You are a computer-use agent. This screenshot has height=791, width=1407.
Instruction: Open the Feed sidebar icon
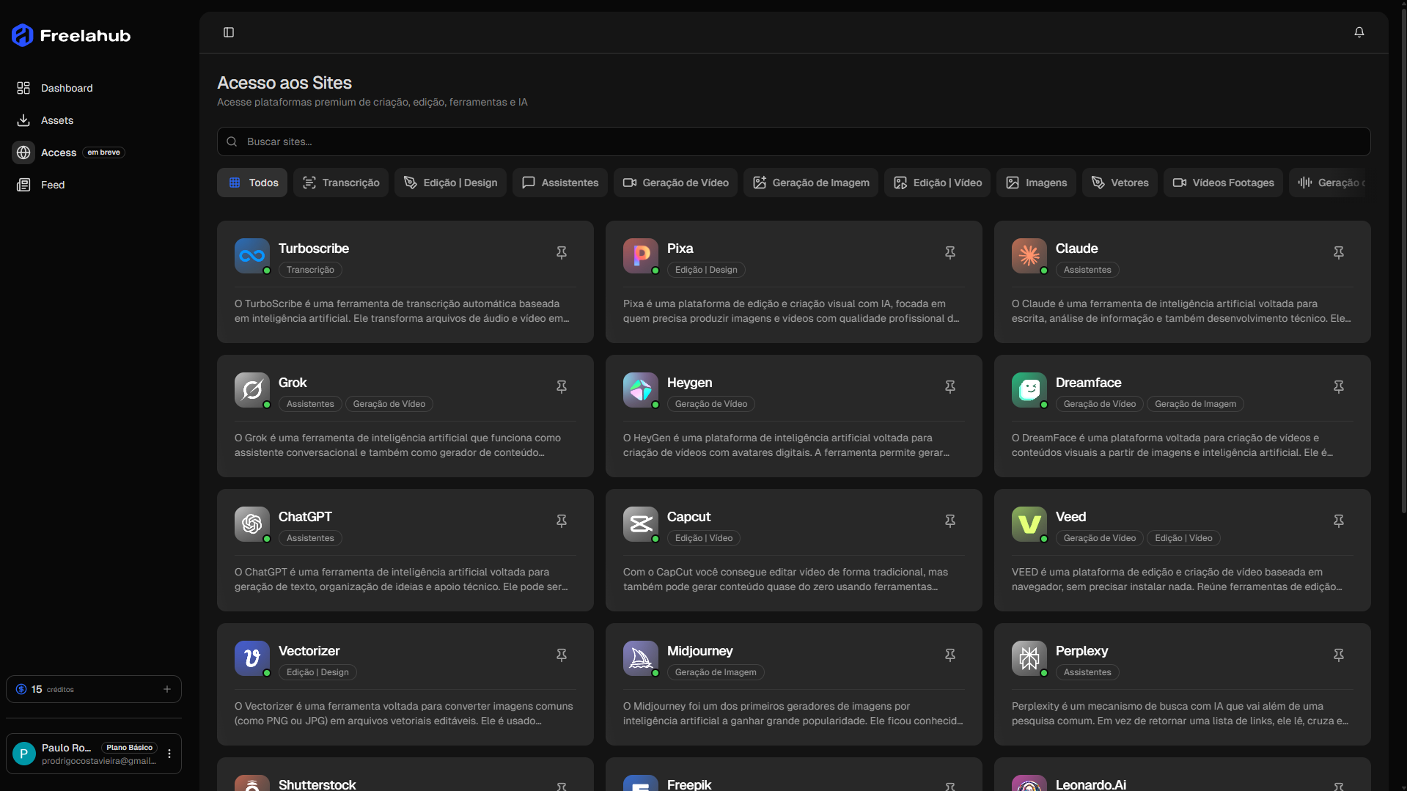point(23,185)
